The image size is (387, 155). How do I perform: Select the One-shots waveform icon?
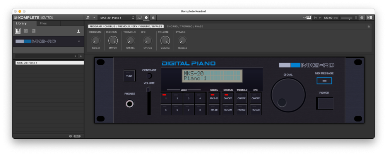34,31
